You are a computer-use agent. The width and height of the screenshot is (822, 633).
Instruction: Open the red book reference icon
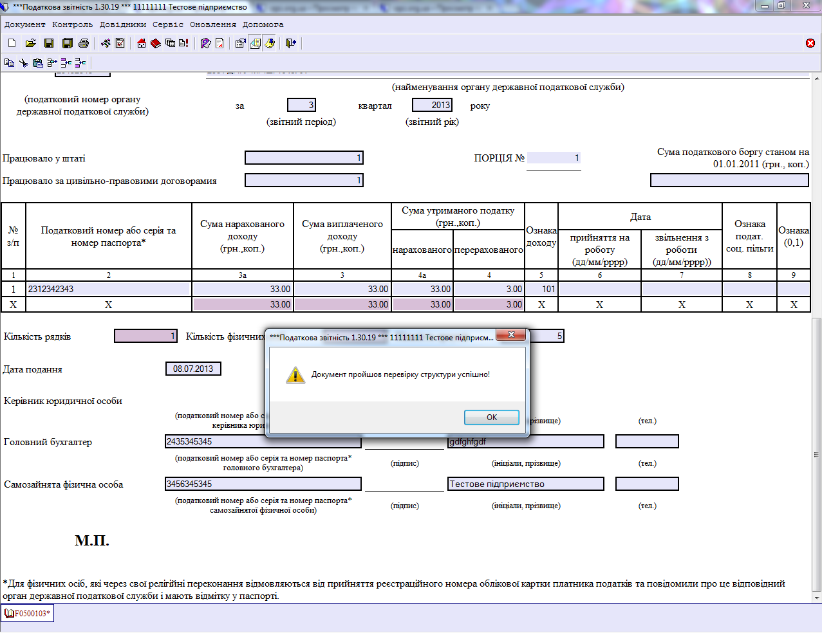tap(156, 43)
